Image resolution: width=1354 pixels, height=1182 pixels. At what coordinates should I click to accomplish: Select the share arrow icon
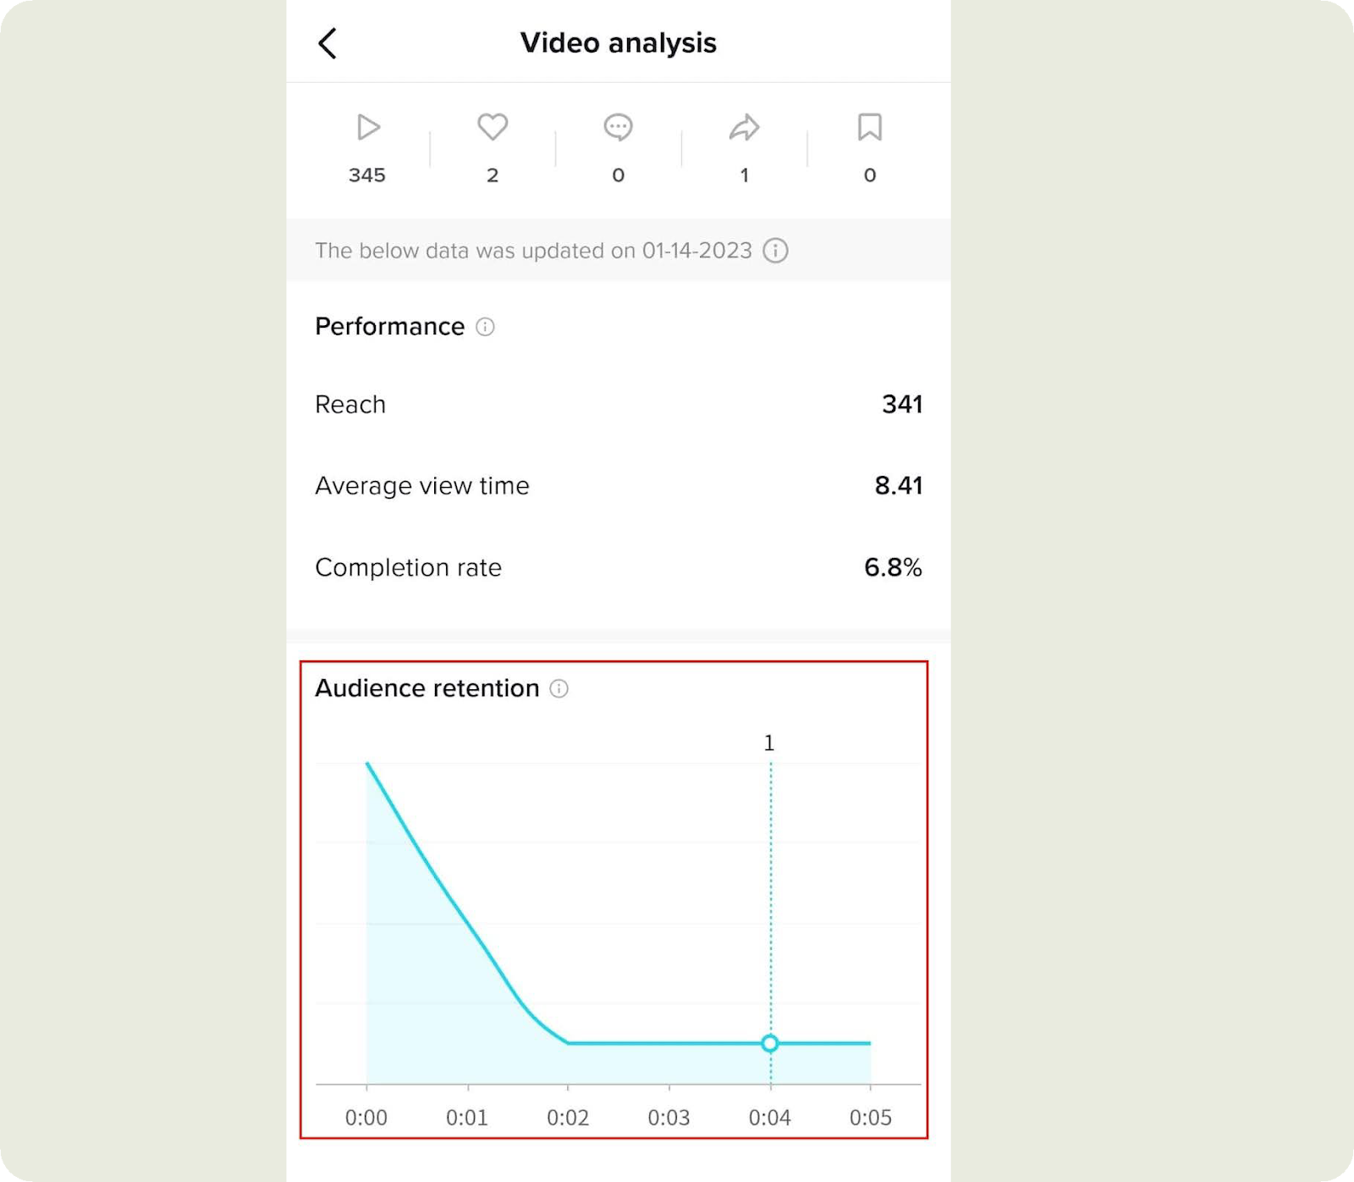[x=744, y=128]
